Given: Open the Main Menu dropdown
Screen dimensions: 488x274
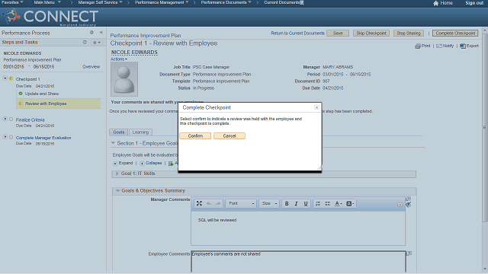Looking at the screenshot, I should tap(47, 2).
